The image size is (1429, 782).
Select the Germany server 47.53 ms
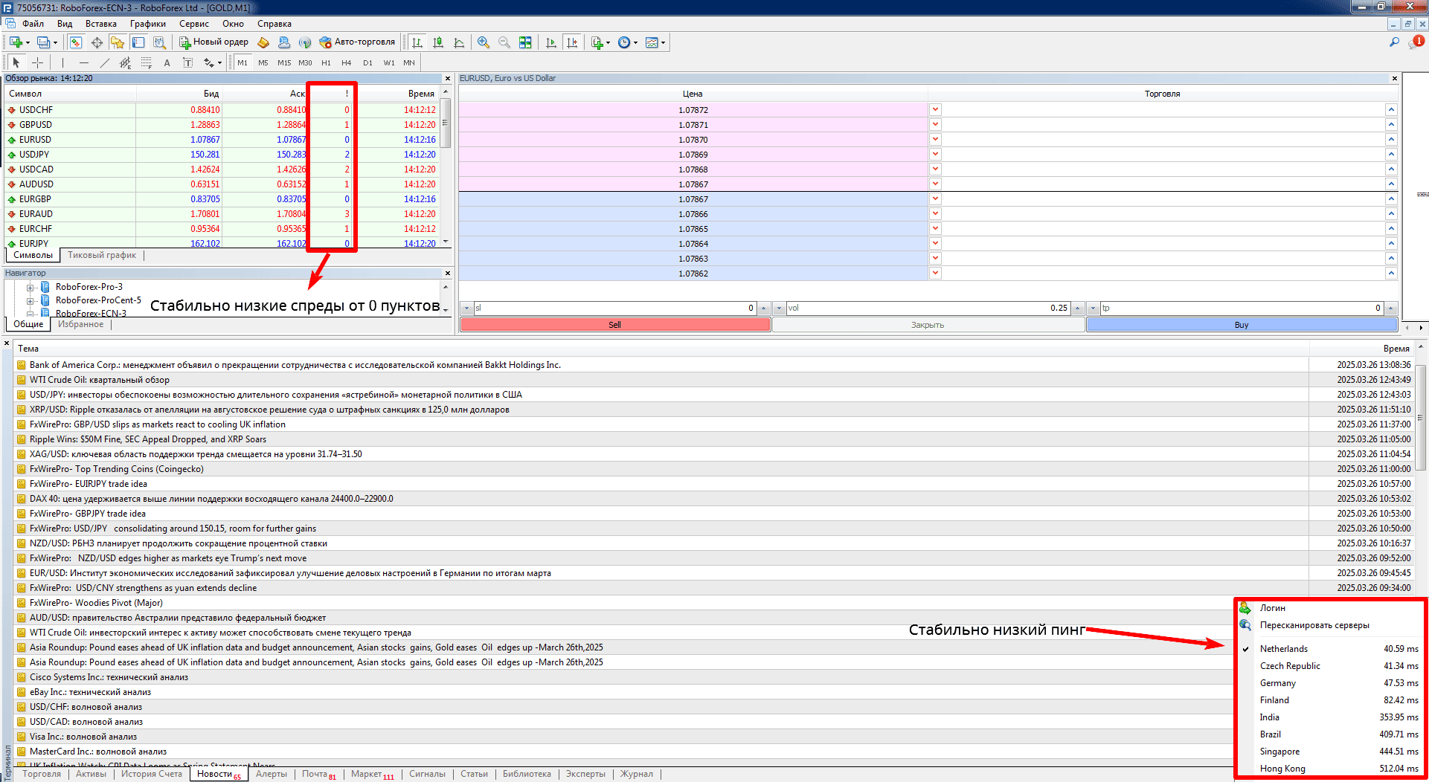[x=1332, y=683]
